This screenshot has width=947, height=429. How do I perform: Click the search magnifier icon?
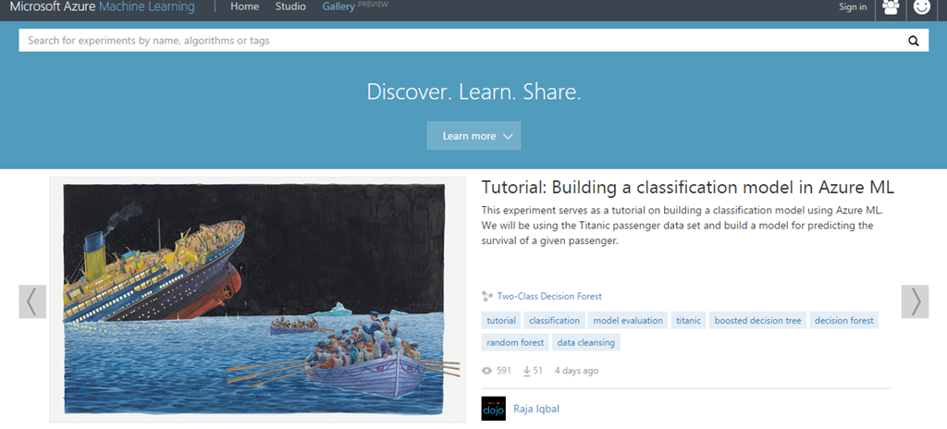[x=913, y=41]
